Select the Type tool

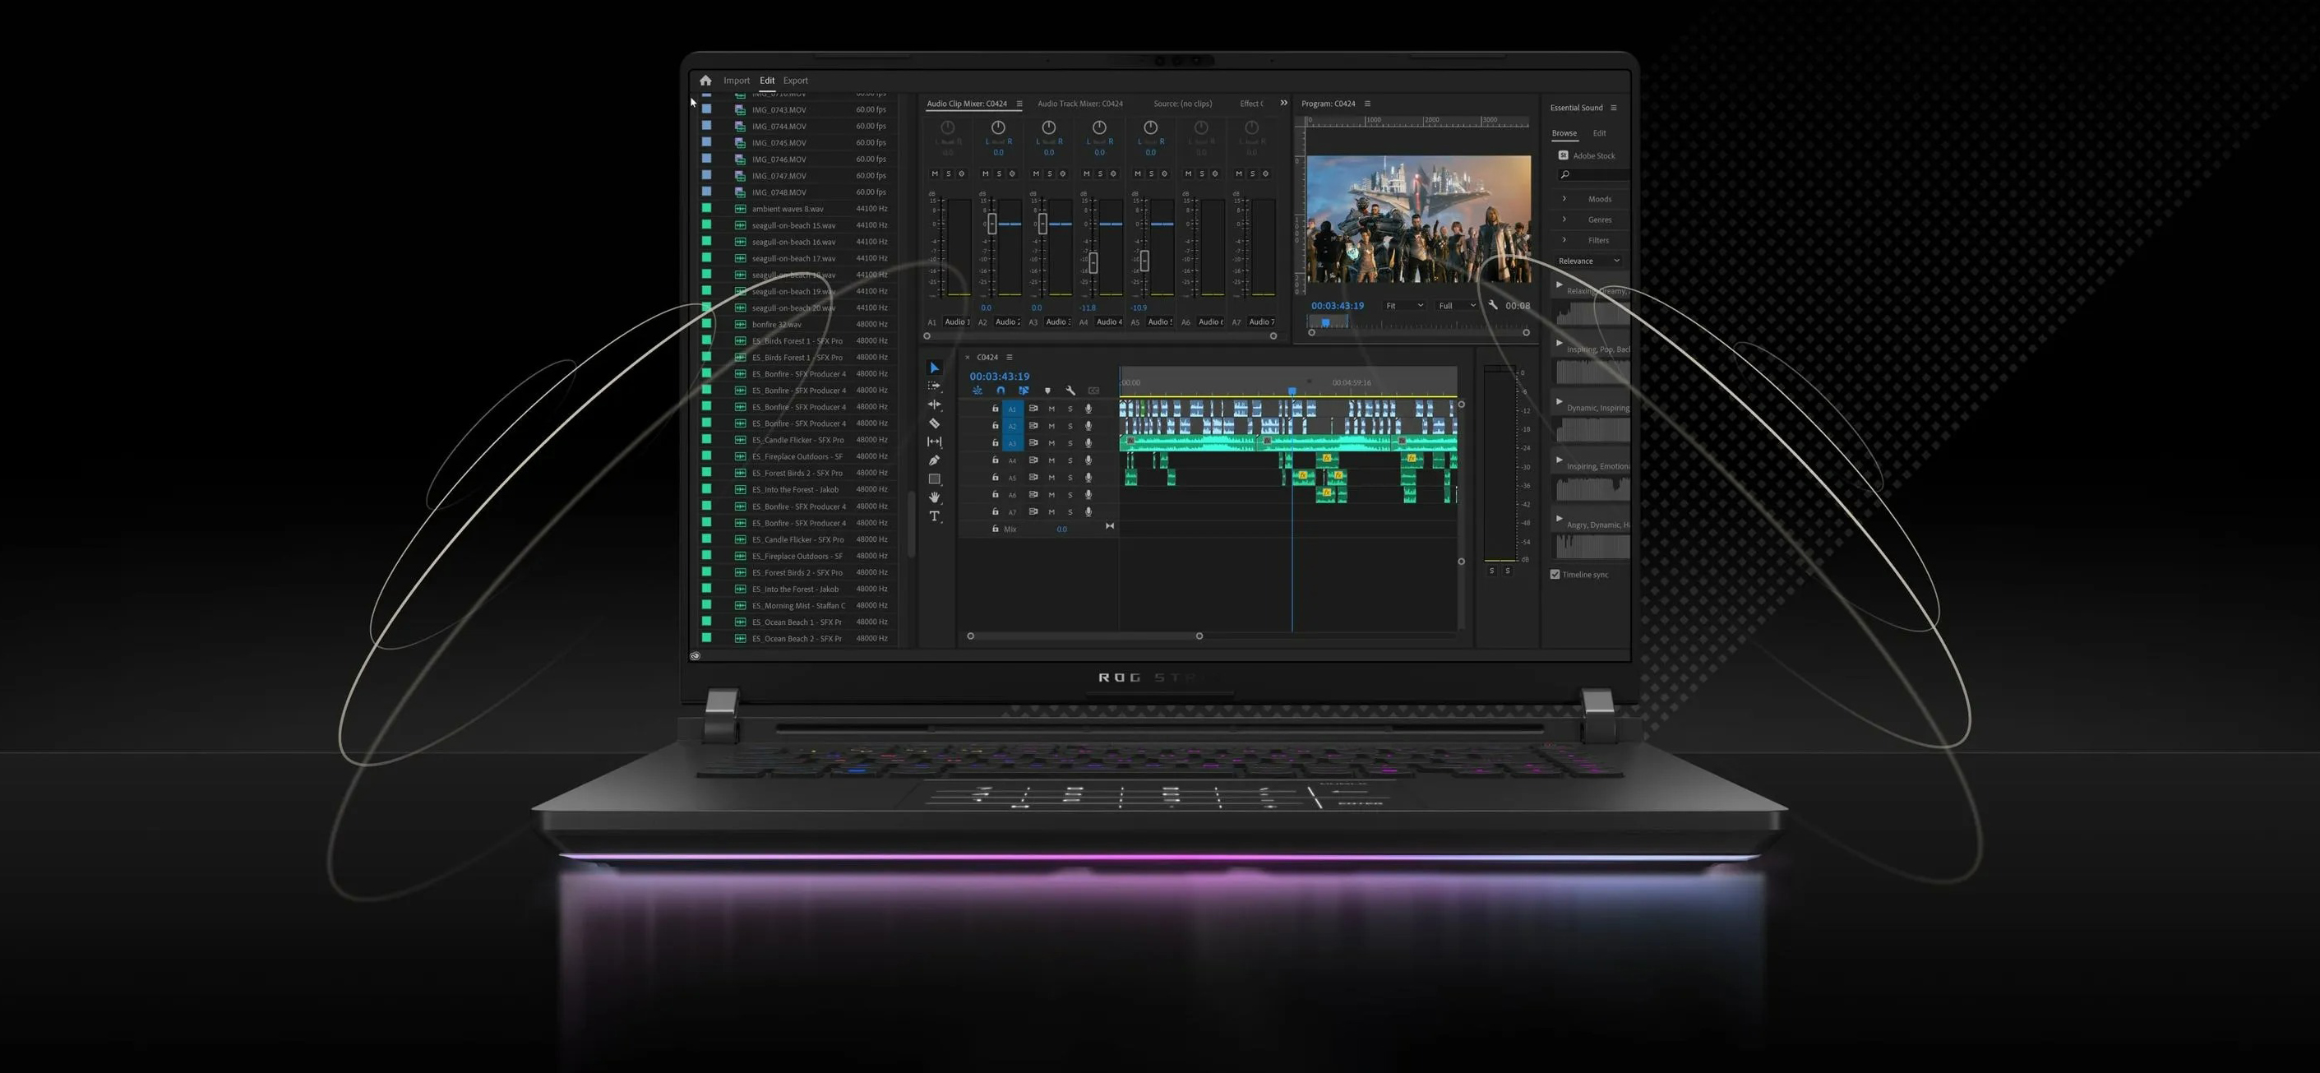(x=934, y=516)
